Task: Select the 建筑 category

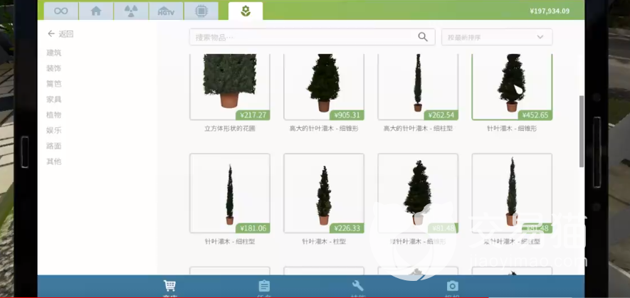Action: pos(54,53)
